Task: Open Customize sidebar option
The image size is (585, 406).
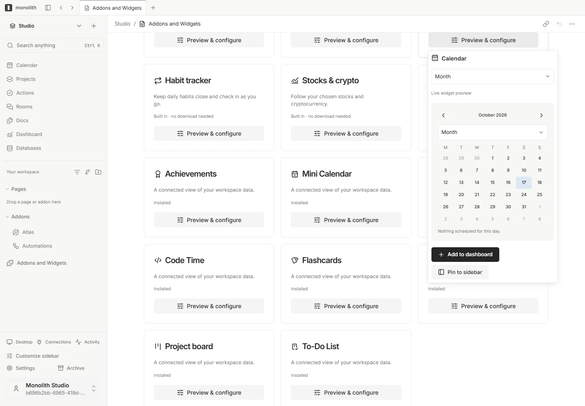Action: click(33, 356)
